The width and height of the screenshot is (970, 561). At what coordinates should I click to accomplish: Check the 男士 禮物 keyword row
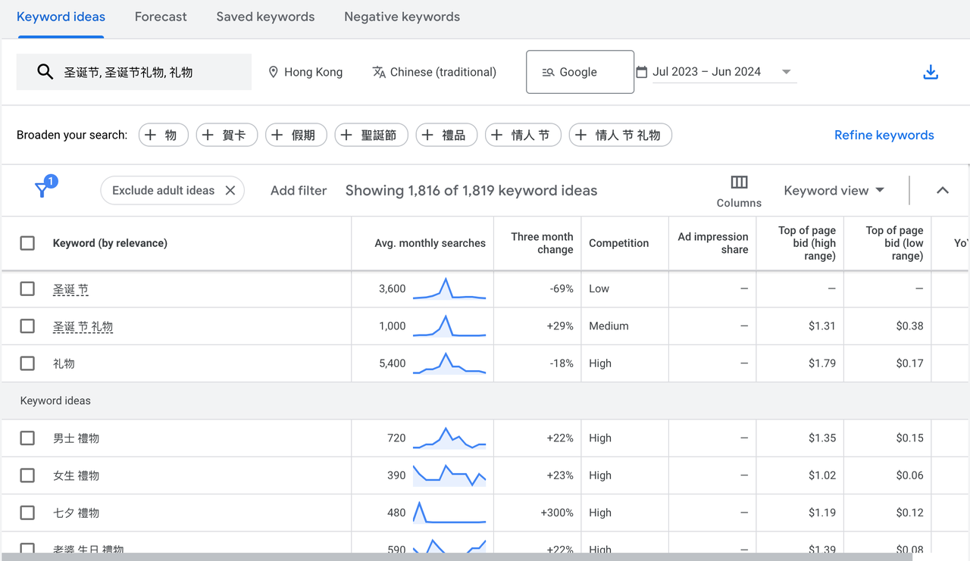click(27, 438)
